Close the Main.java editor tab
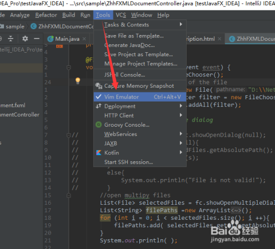275x249 pixels. click(x=84, y=39)
